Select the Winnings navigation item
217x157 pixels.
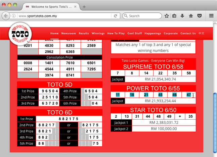[x=98, y=33]
